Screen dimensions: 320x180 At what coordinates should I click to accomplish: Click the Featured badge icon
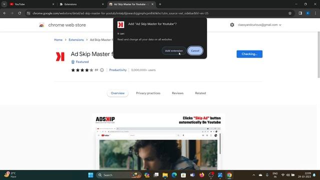click(73, 62)
